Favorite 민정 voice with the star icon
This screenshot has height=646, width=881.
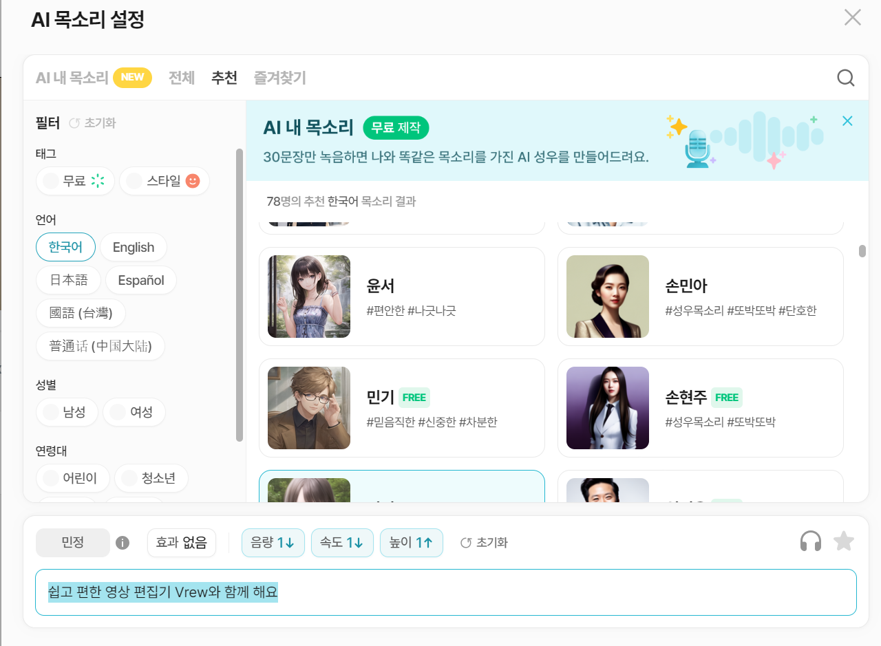tap(842, 541)
